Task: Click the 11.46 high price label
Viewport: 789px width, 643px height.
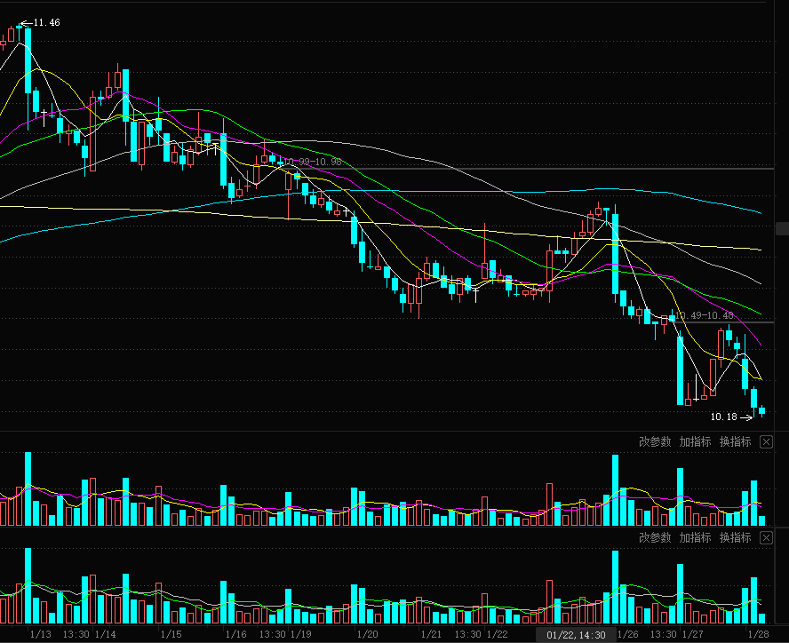Action: coord(46,22)
